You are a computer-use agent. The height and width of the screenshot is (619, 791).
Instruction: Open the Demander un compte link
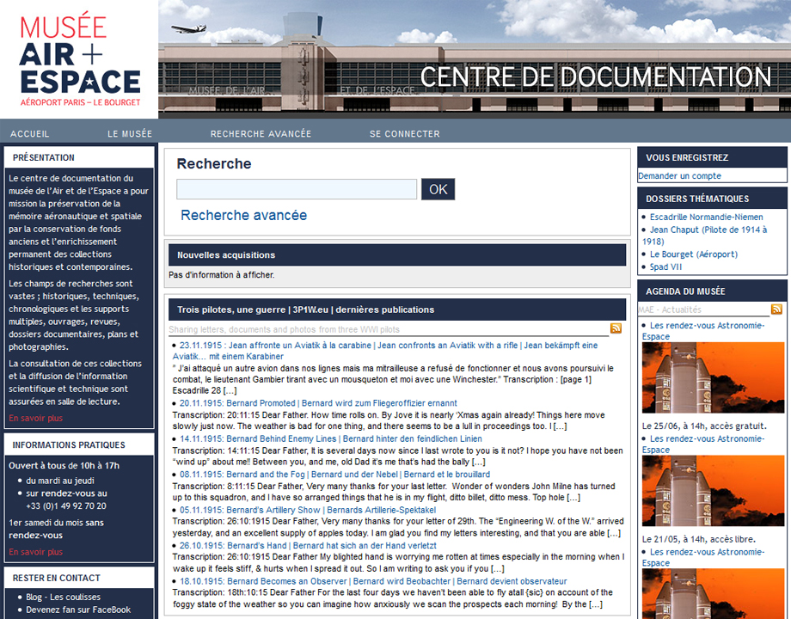click(679, 175)
